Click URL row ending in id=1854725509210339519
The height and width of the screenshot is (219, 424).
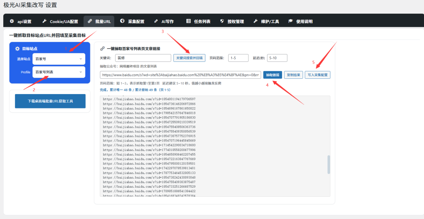pos(149,122)
